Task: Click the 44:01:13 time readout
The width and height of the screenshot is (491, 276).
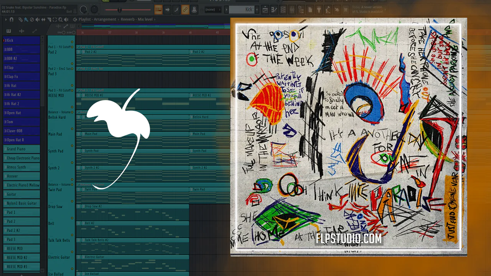Action: pos(8,11)
